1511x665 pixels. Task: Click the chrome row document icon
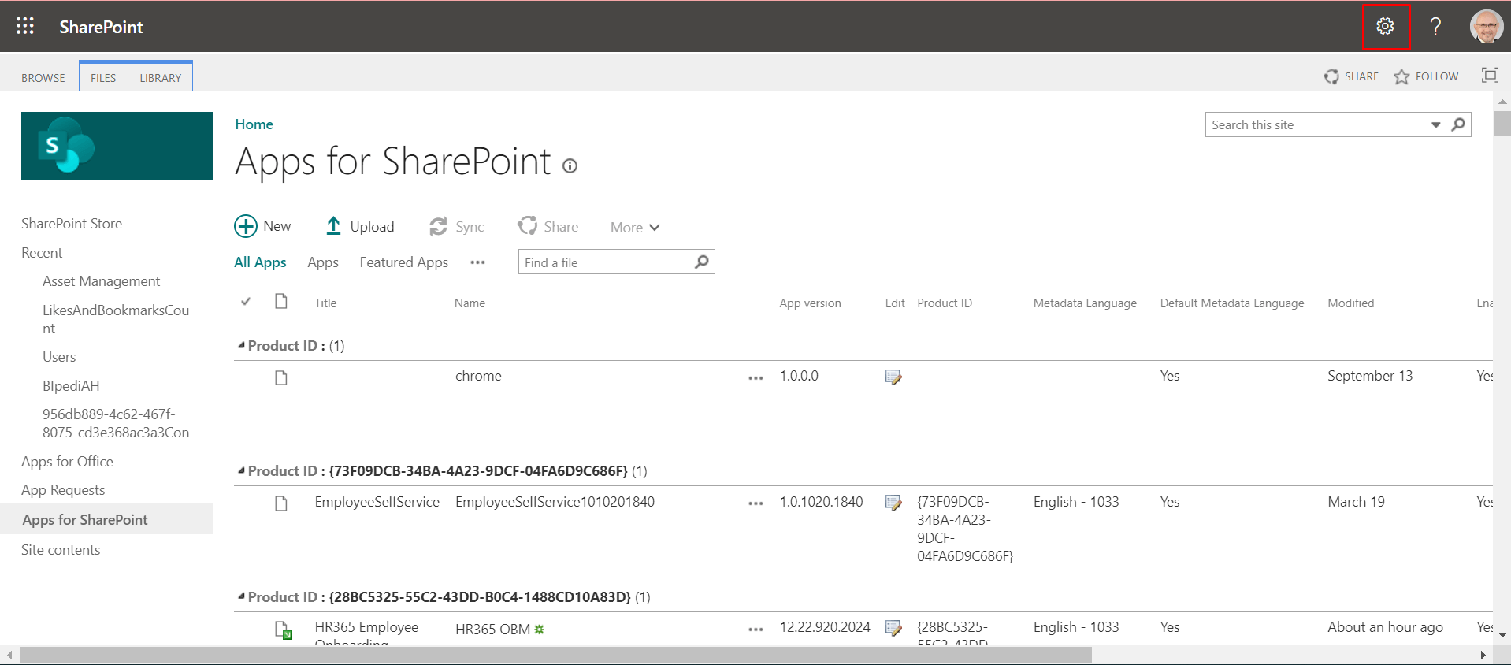pos(281,378)
